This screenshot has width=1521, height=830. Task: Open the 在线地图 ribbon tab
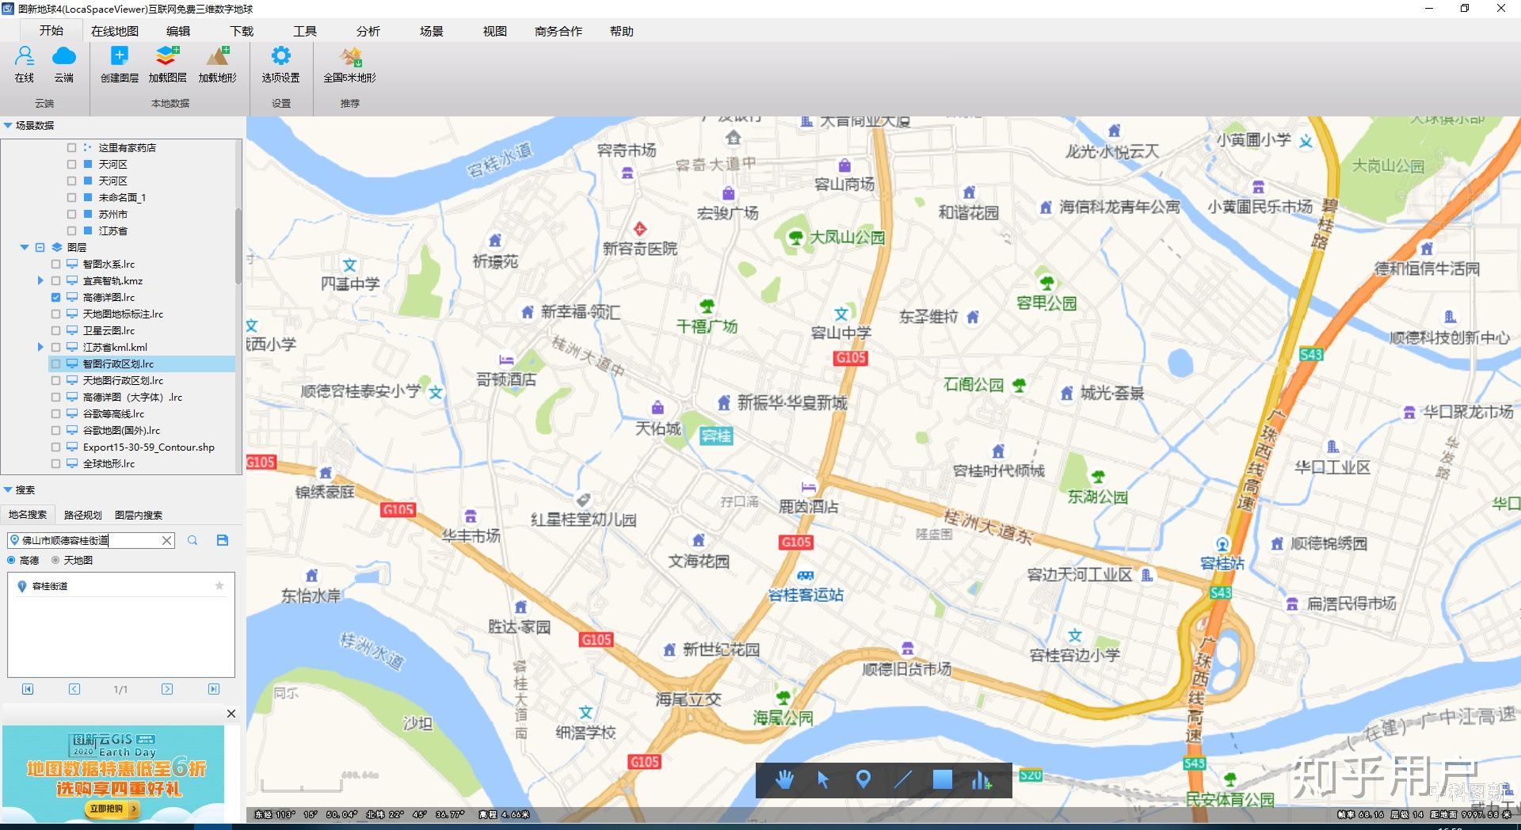[x=115, y=31]
